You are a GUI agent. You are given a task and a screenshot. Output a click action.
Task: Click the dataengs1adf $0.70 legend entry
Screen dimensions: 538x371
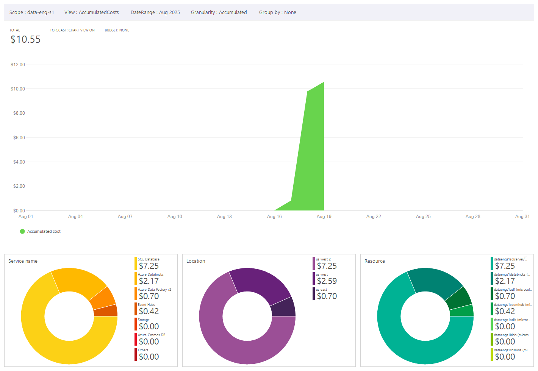tap(511, 294)
